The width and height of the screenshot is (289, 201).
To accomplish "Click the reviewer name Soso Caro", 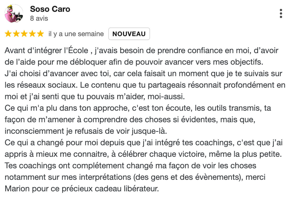I will coord(50,9).
